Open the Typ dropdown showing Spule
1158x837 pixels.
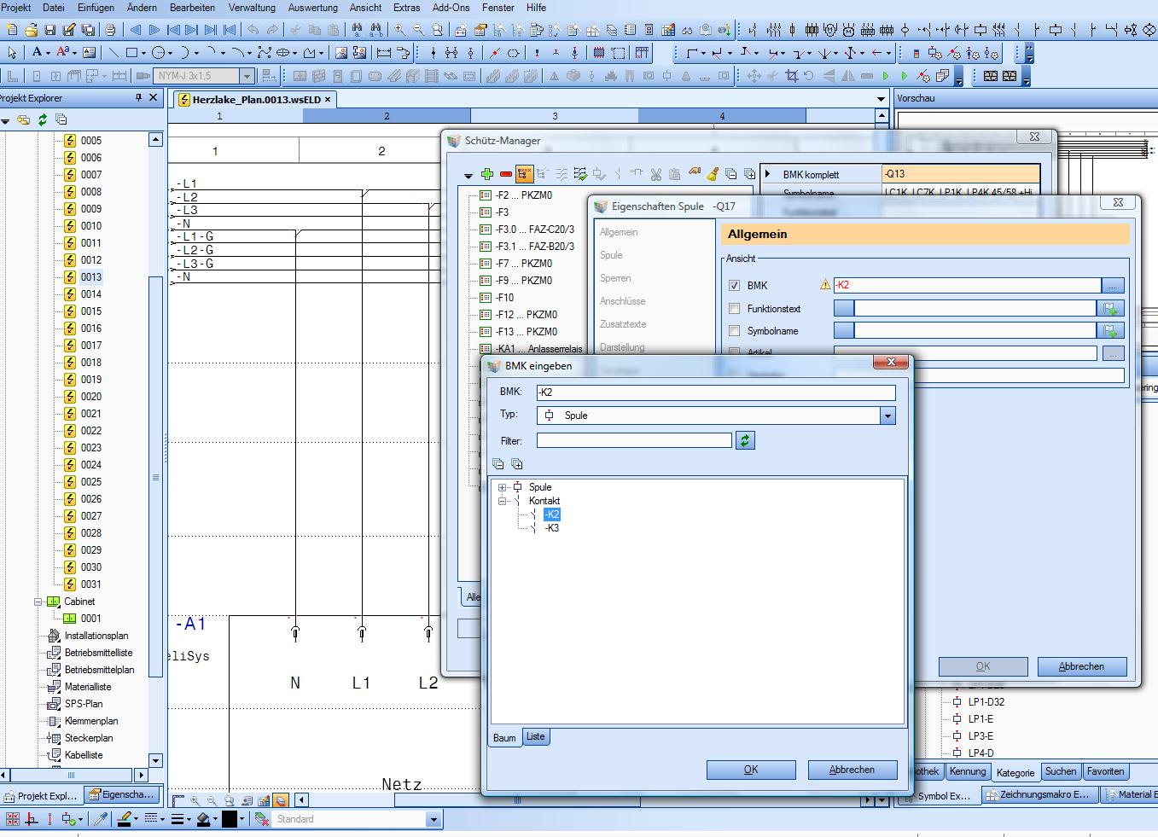(x=887, y=416)
